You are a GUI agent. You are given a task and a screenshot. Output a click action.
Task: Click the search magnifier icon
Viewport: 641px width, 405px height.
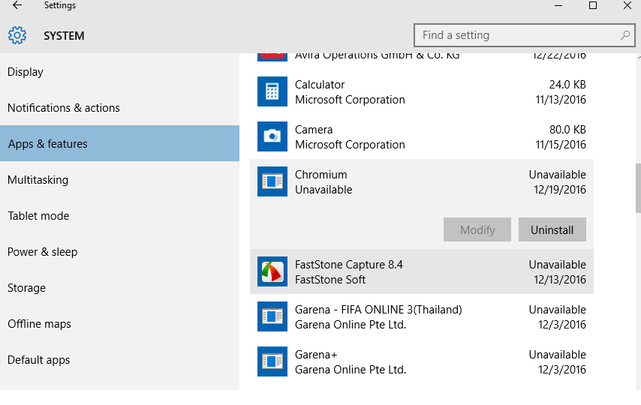pyautogui.click(x=624, y=35)
